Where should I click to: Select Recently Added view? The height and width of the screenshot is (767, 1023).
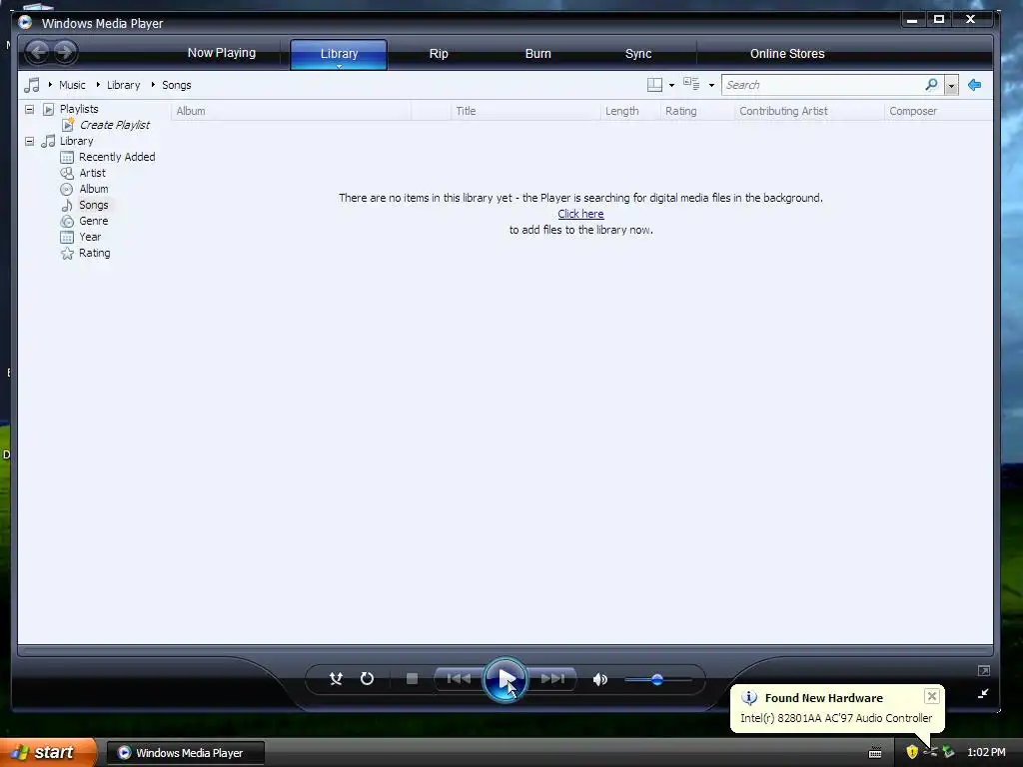(x=117, y=157)
